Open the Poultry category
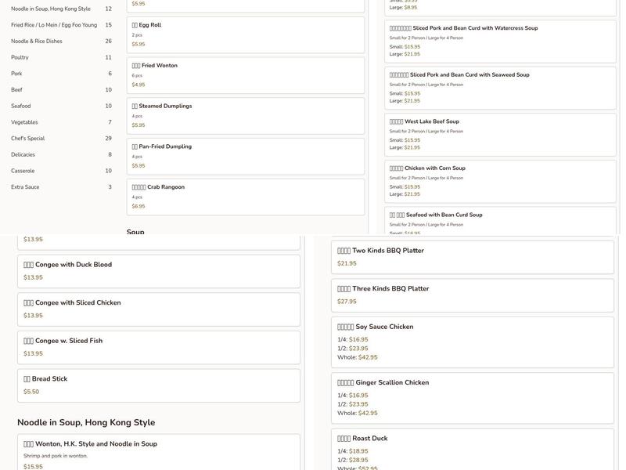Viewport: 626px width, 470px height. tap(20, 57)
